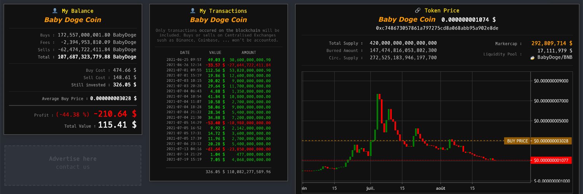Click the Baby Doge Coin title in My Balance

point(73,20)
